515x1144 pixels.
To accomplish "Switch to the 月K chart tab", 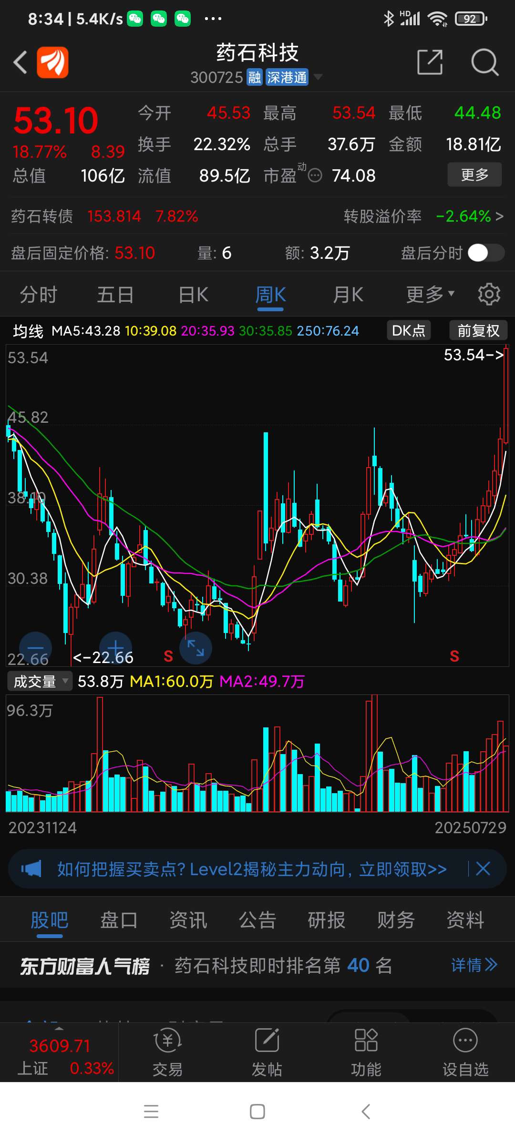I will (348, 295).
